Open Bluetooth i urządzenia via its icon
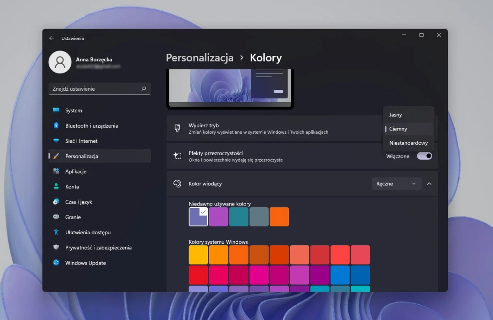493x320 pixels. (56, 126)
